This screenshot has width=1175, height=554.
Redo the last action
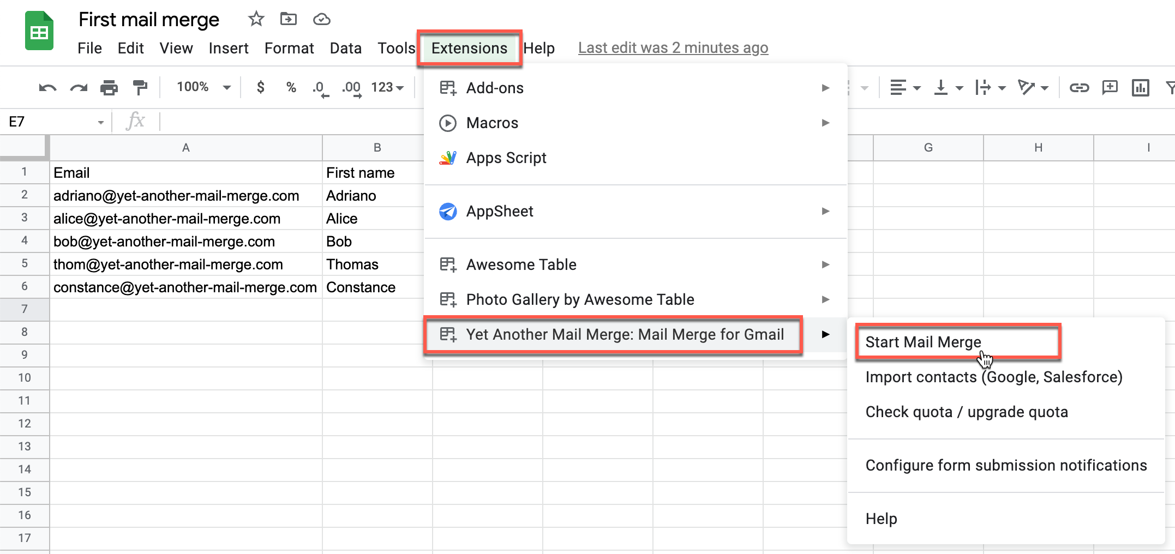pos(78,87)
